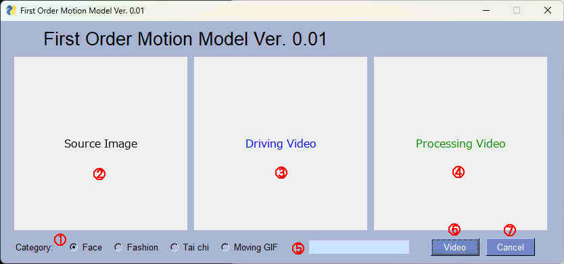This screenshot has height=264, width=564.
Task: Click the Source Image panel label
Action: click(x=101, y=144)
